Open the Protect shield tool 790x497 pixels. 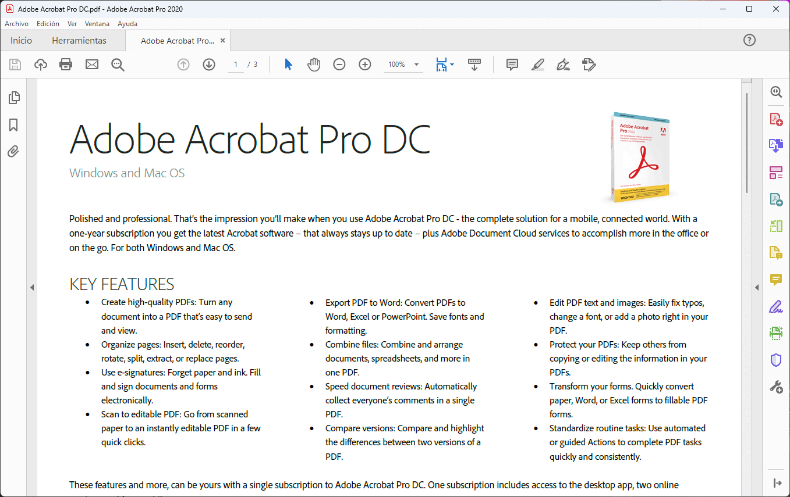(x=776, y=360)
